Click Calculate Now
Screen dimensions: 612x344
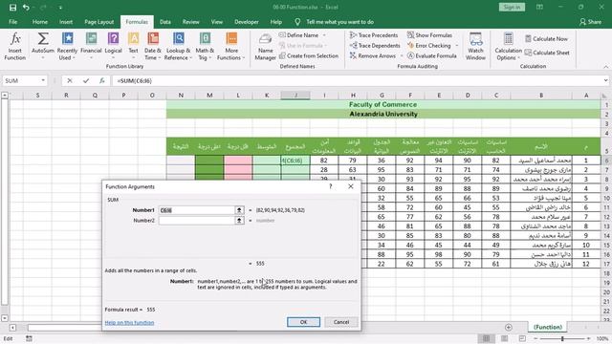[x=546, y=38]
